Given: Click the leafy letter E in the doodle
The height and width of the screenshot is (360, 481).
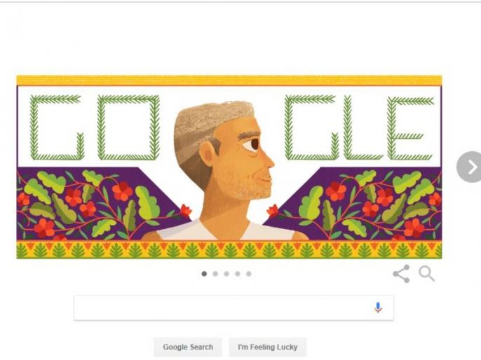Looking at the screenshot, I should [x=410, y=128].
